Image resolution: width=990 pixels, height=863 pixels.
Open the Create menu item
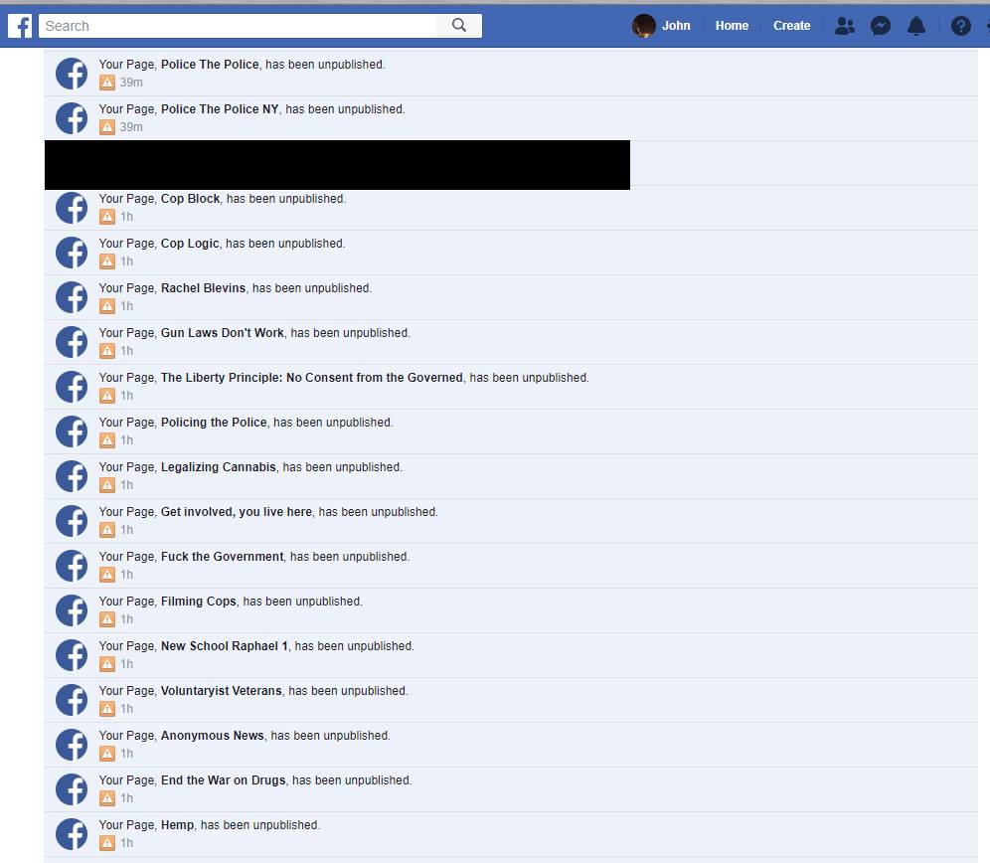tap(792, 26)
